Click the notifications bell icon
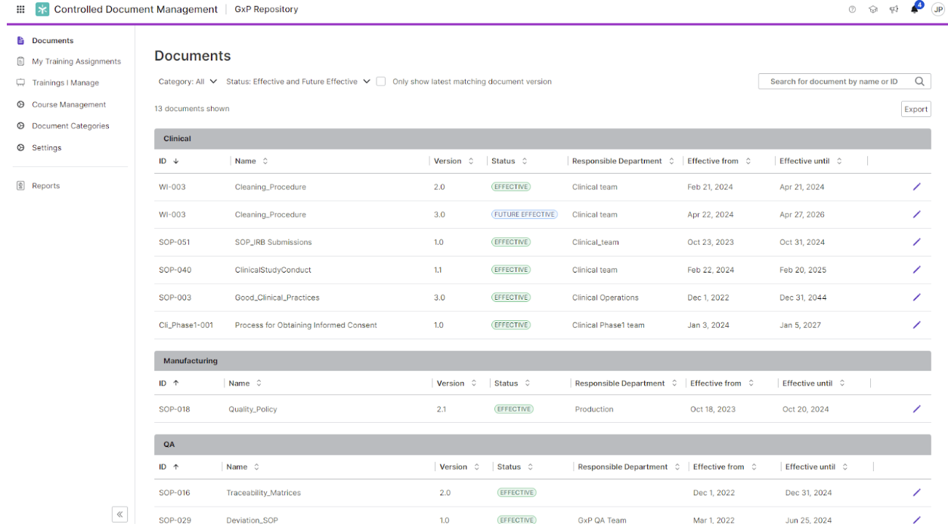The width and height of the screenshot is (948, 524). (x=915, y=10)
